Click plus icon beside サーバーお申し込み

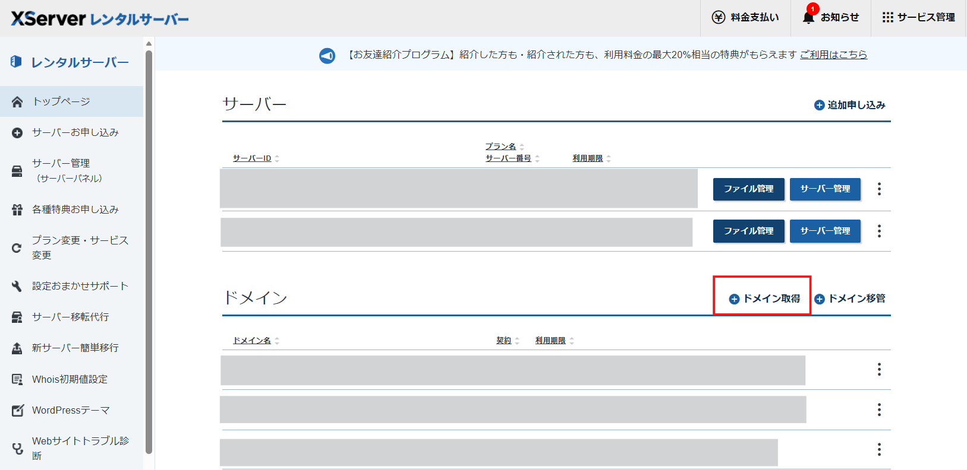[x=17, y=133]
